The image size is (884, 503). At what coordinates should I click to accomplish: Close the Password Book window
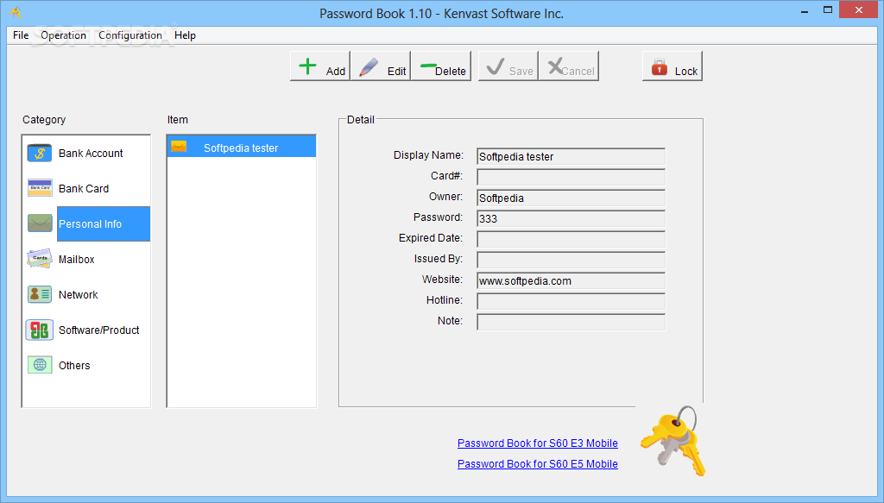(859, 9)
